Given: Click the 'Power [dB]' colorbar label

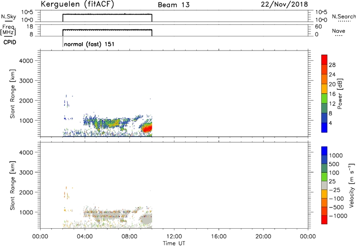Looking at the screenshot, I should coord(340,94).
